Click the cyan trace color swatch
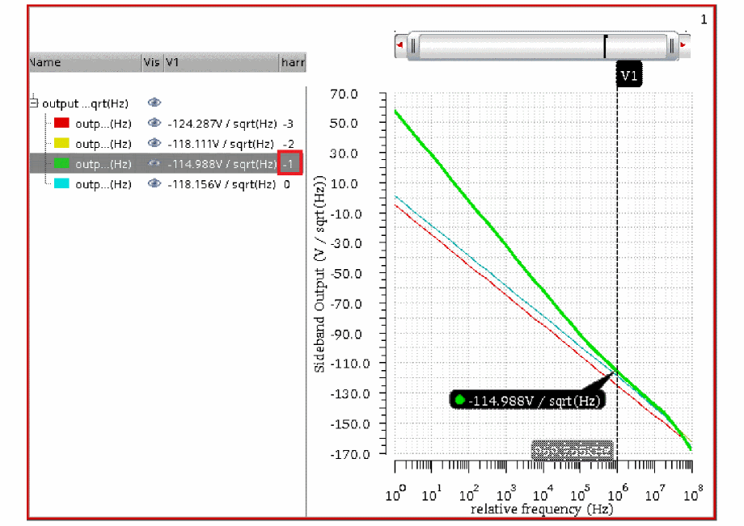744x526 pixels. tap(61, 183)
